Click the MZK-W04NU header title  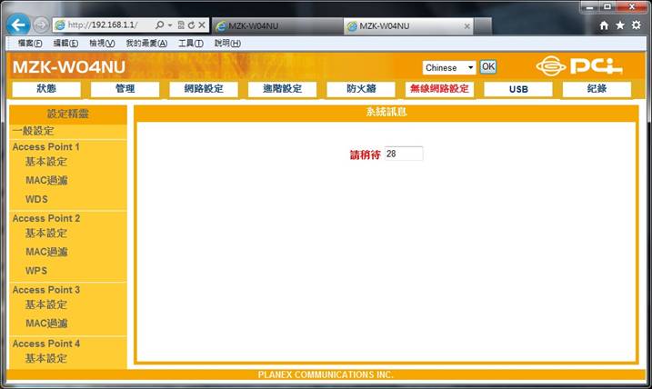pos(69,67)
